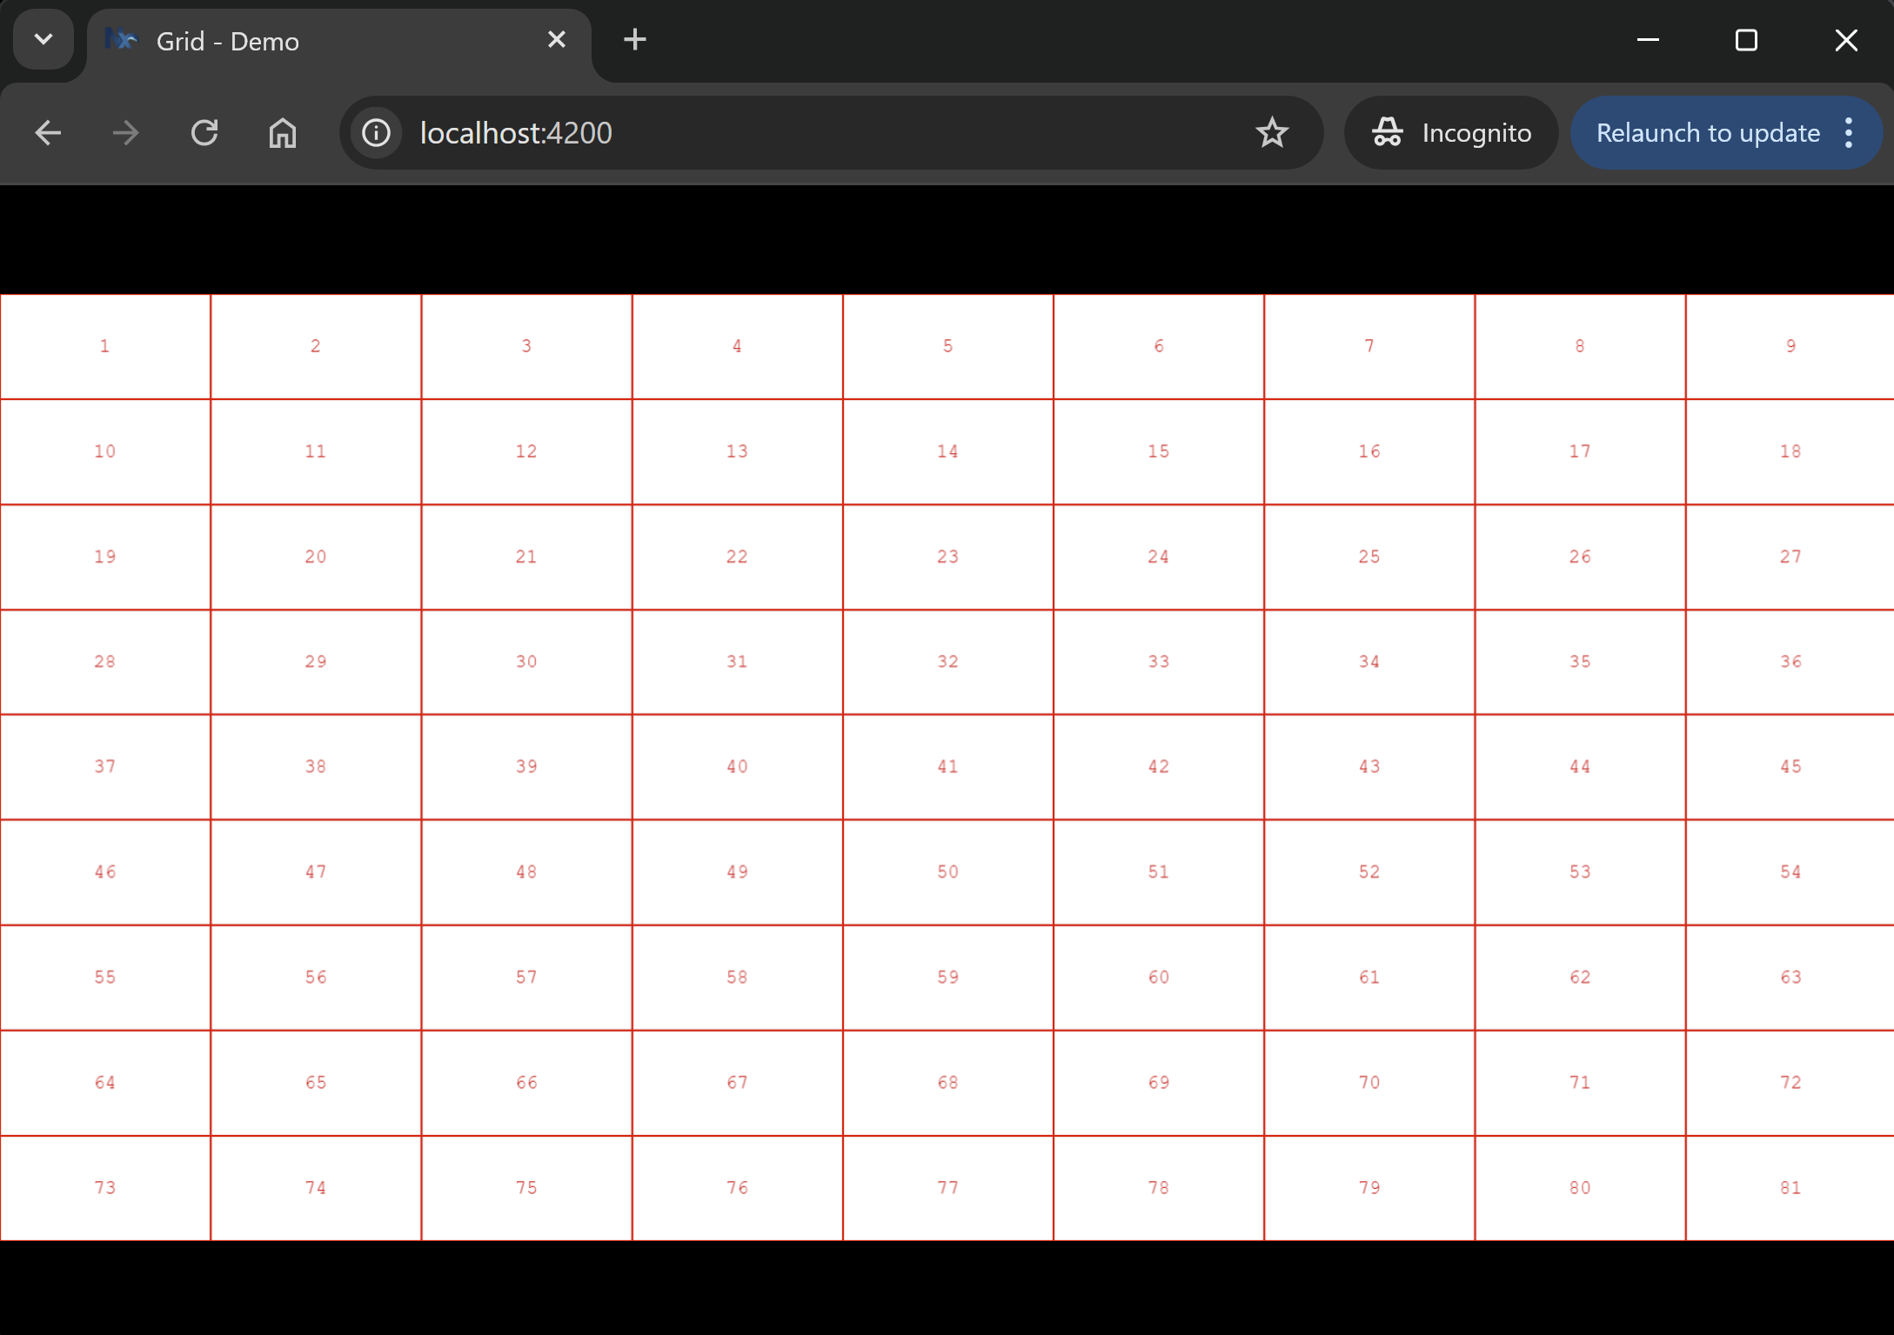Screen dimensions: 1894x1335
Task: Select grid cell 11
Action: point(316,452)
